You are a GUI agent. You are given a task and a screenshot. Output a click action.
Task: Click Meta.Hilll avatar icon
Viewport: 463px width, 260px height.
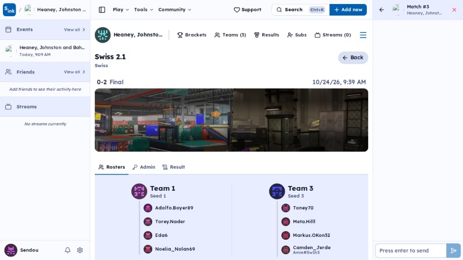tap(285, 221)
